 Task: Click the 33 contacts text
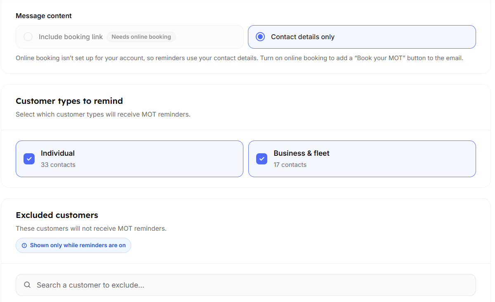pyautogui.click(x=58, y=164)
